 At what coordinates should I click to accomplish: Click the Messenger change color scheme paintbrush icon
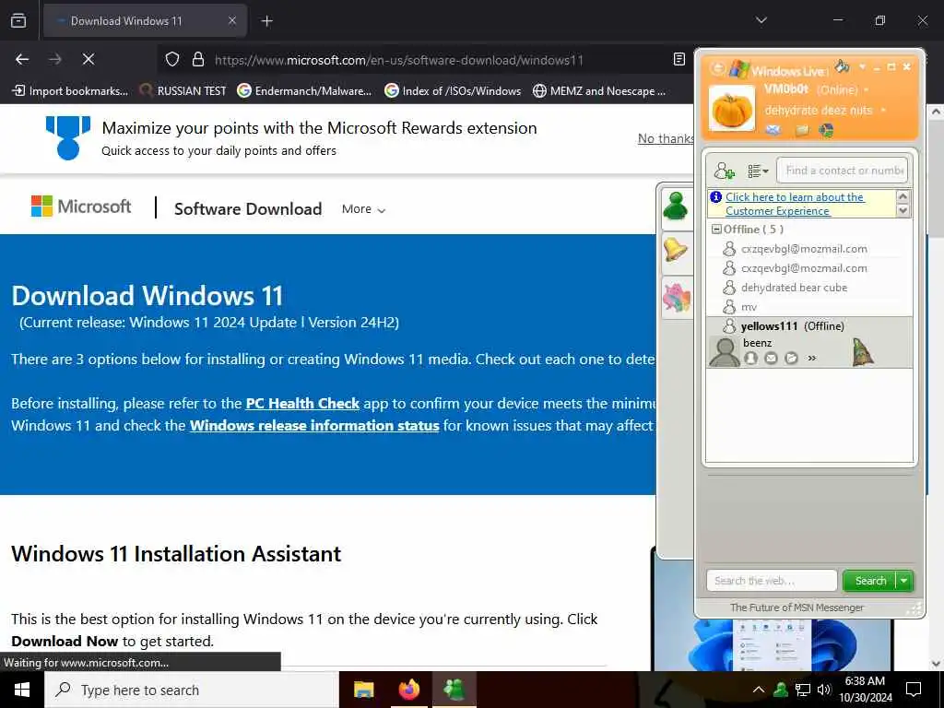[842, 66]
